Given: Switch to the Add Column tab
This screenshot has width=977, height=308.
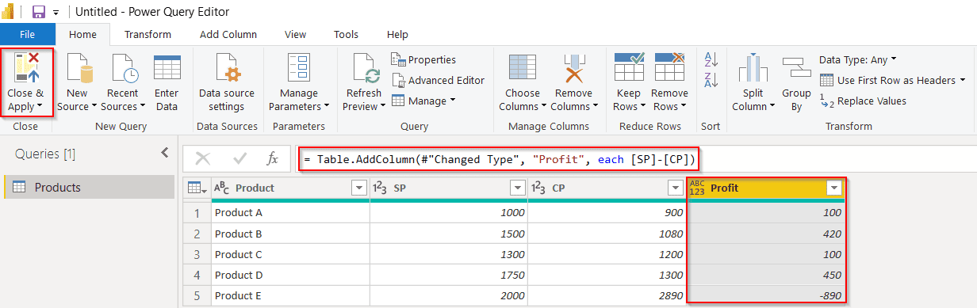Looking at the screenshot, I should coord(228,34).
